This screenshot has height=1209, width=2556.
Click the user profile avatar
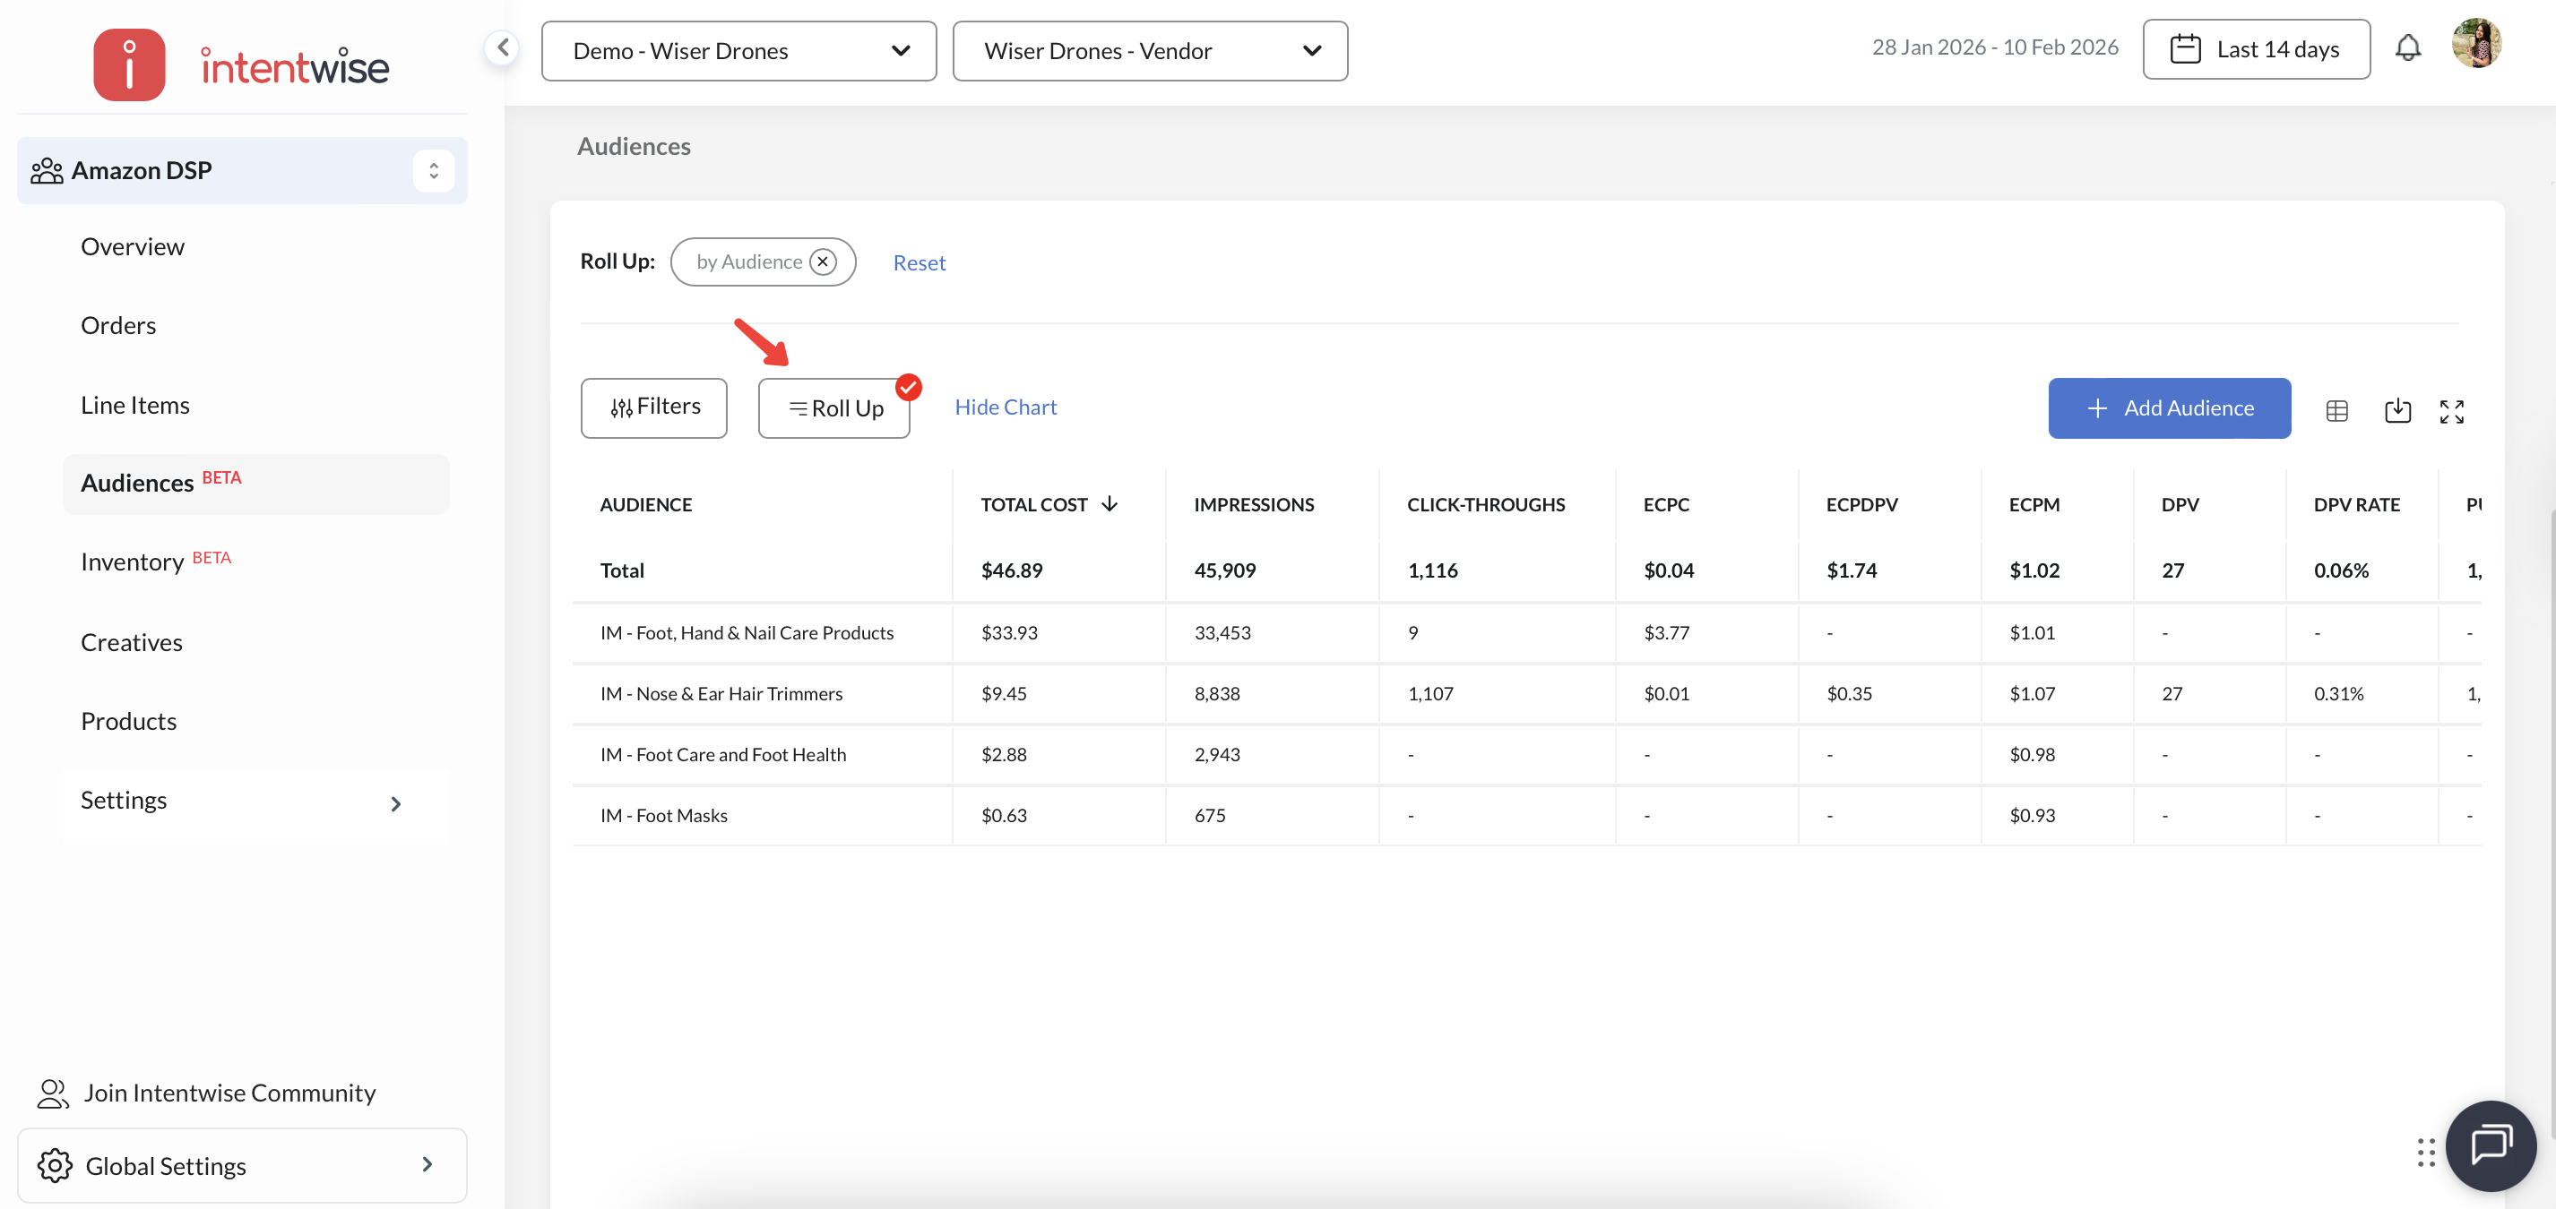(x=2475, y=45)
